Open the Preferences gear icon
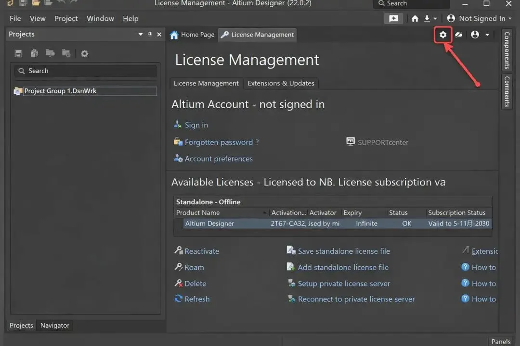The height and width of the screenshot is (346, 520). tap(443, 35)
